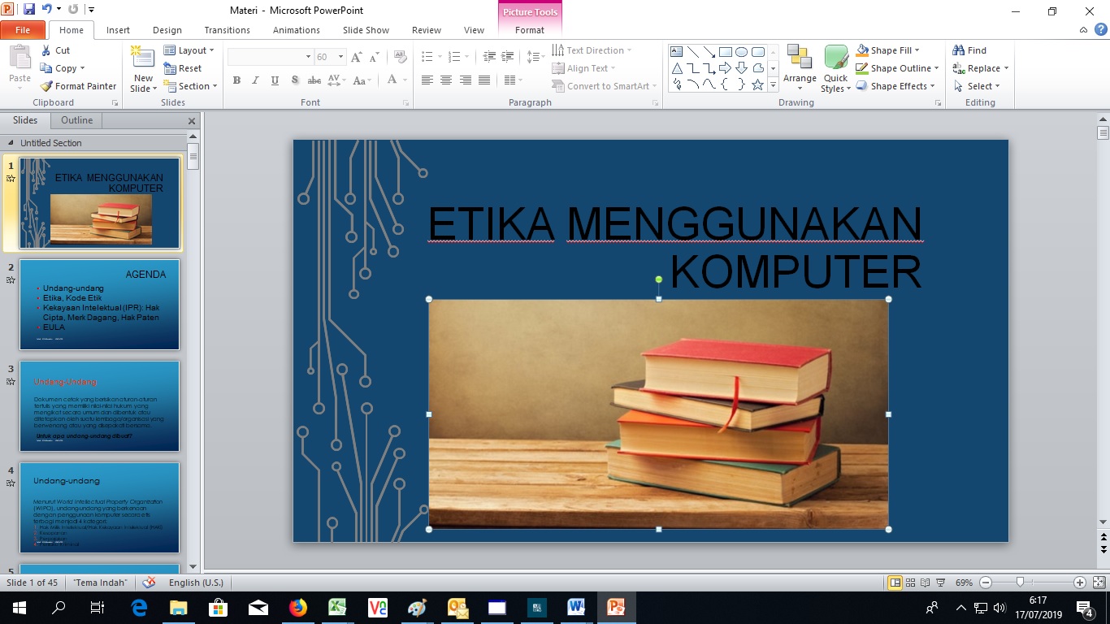Open the Picture Tools Format tab
The height and width of the screenshot is (624, 1110).
pyautogui.click(x=530, y=29)
